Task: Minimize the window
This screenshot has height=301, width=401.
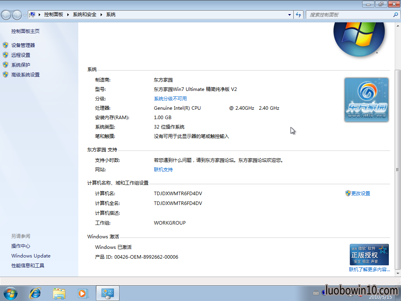Action: [x=368, y=4]
